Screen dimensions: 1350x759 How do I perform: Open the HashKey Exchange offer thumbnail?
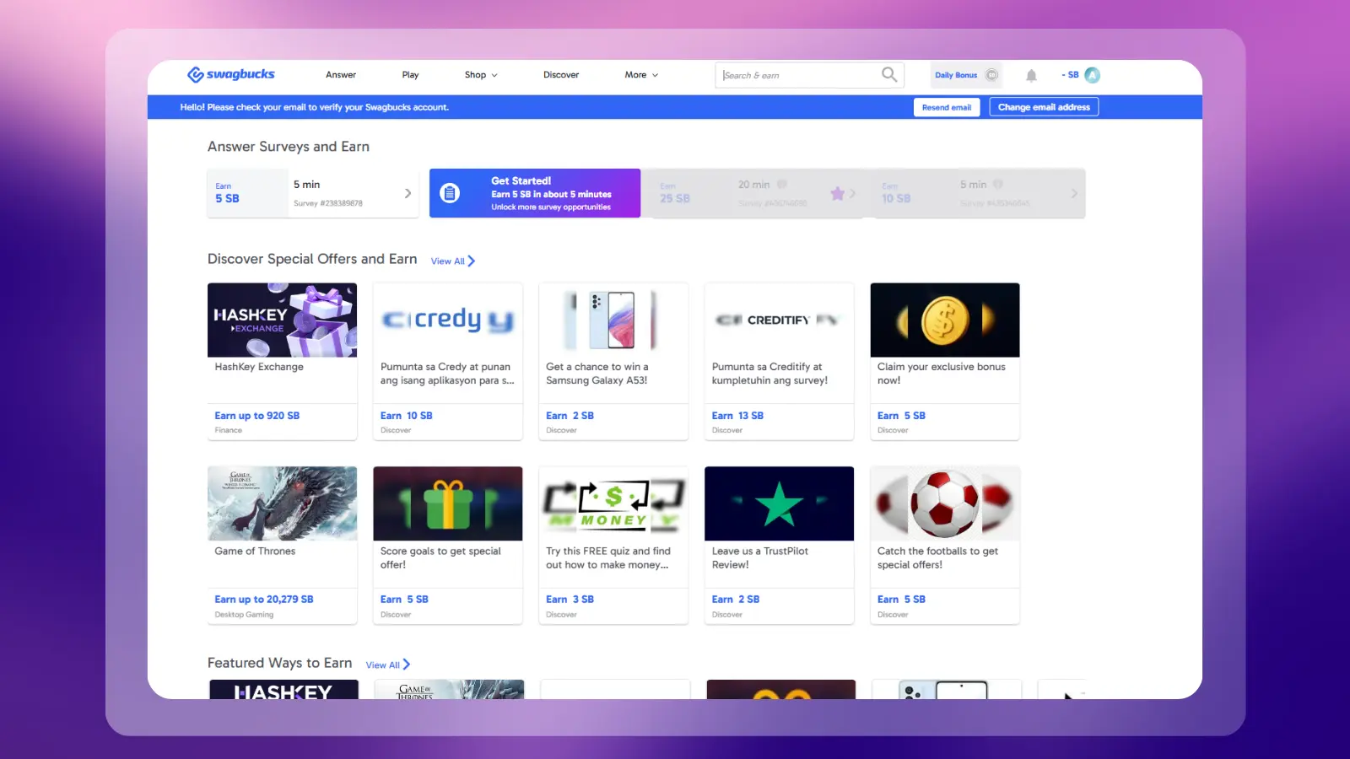pyautogui.click(x=282, y=320)
